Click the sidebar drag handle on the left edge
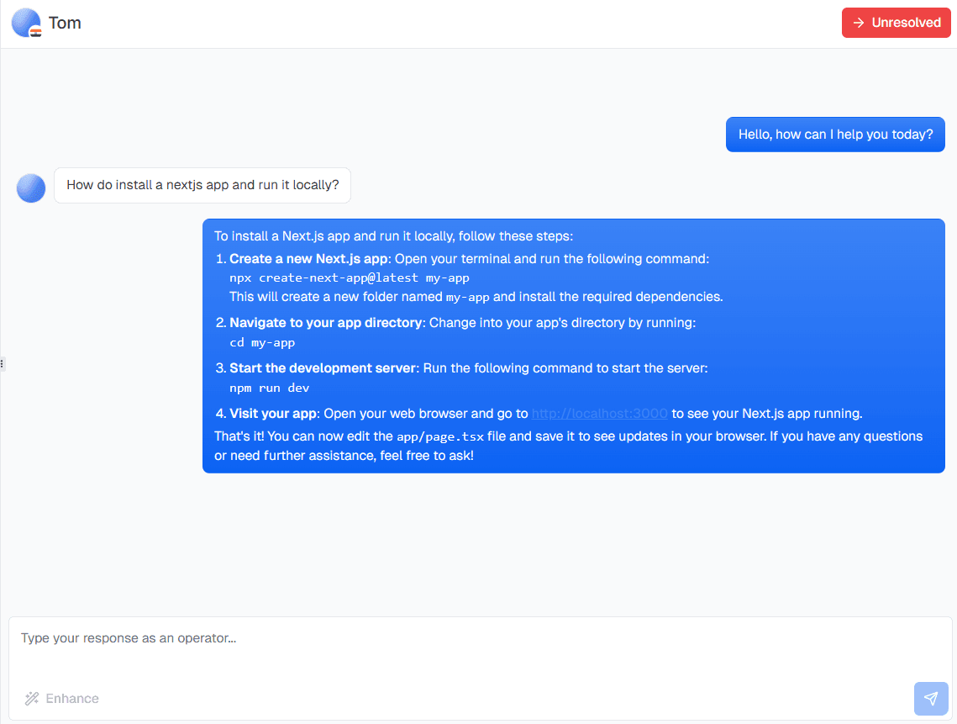Screen dimensions: 957x724 click(3, 363)
